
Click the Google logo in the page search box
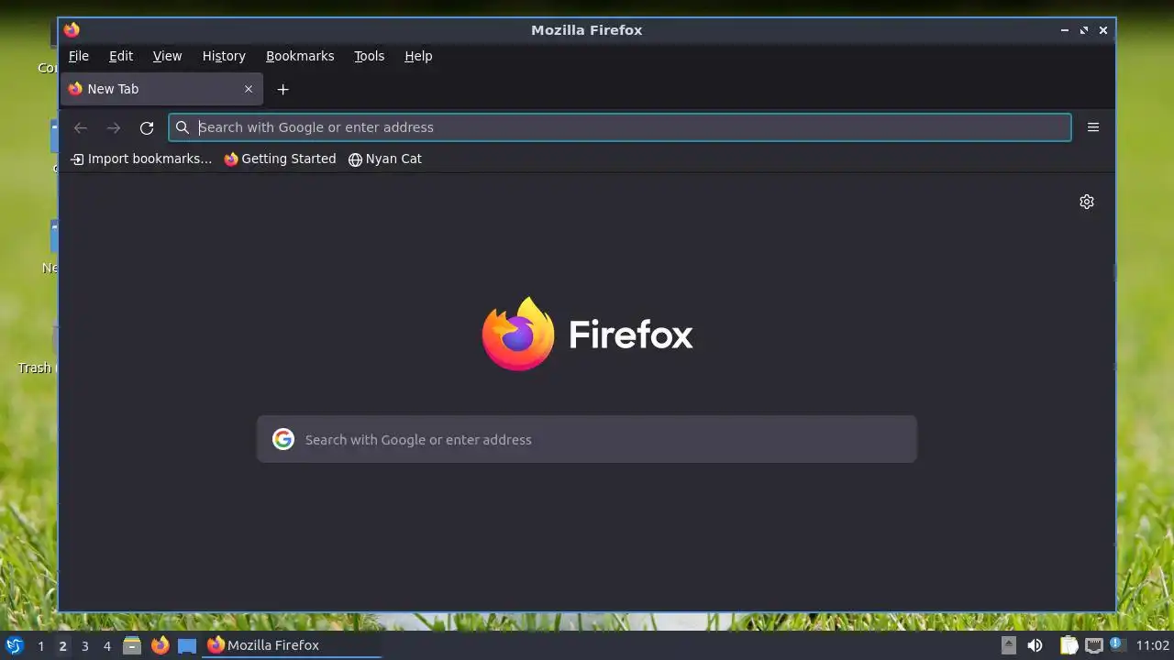283,439
